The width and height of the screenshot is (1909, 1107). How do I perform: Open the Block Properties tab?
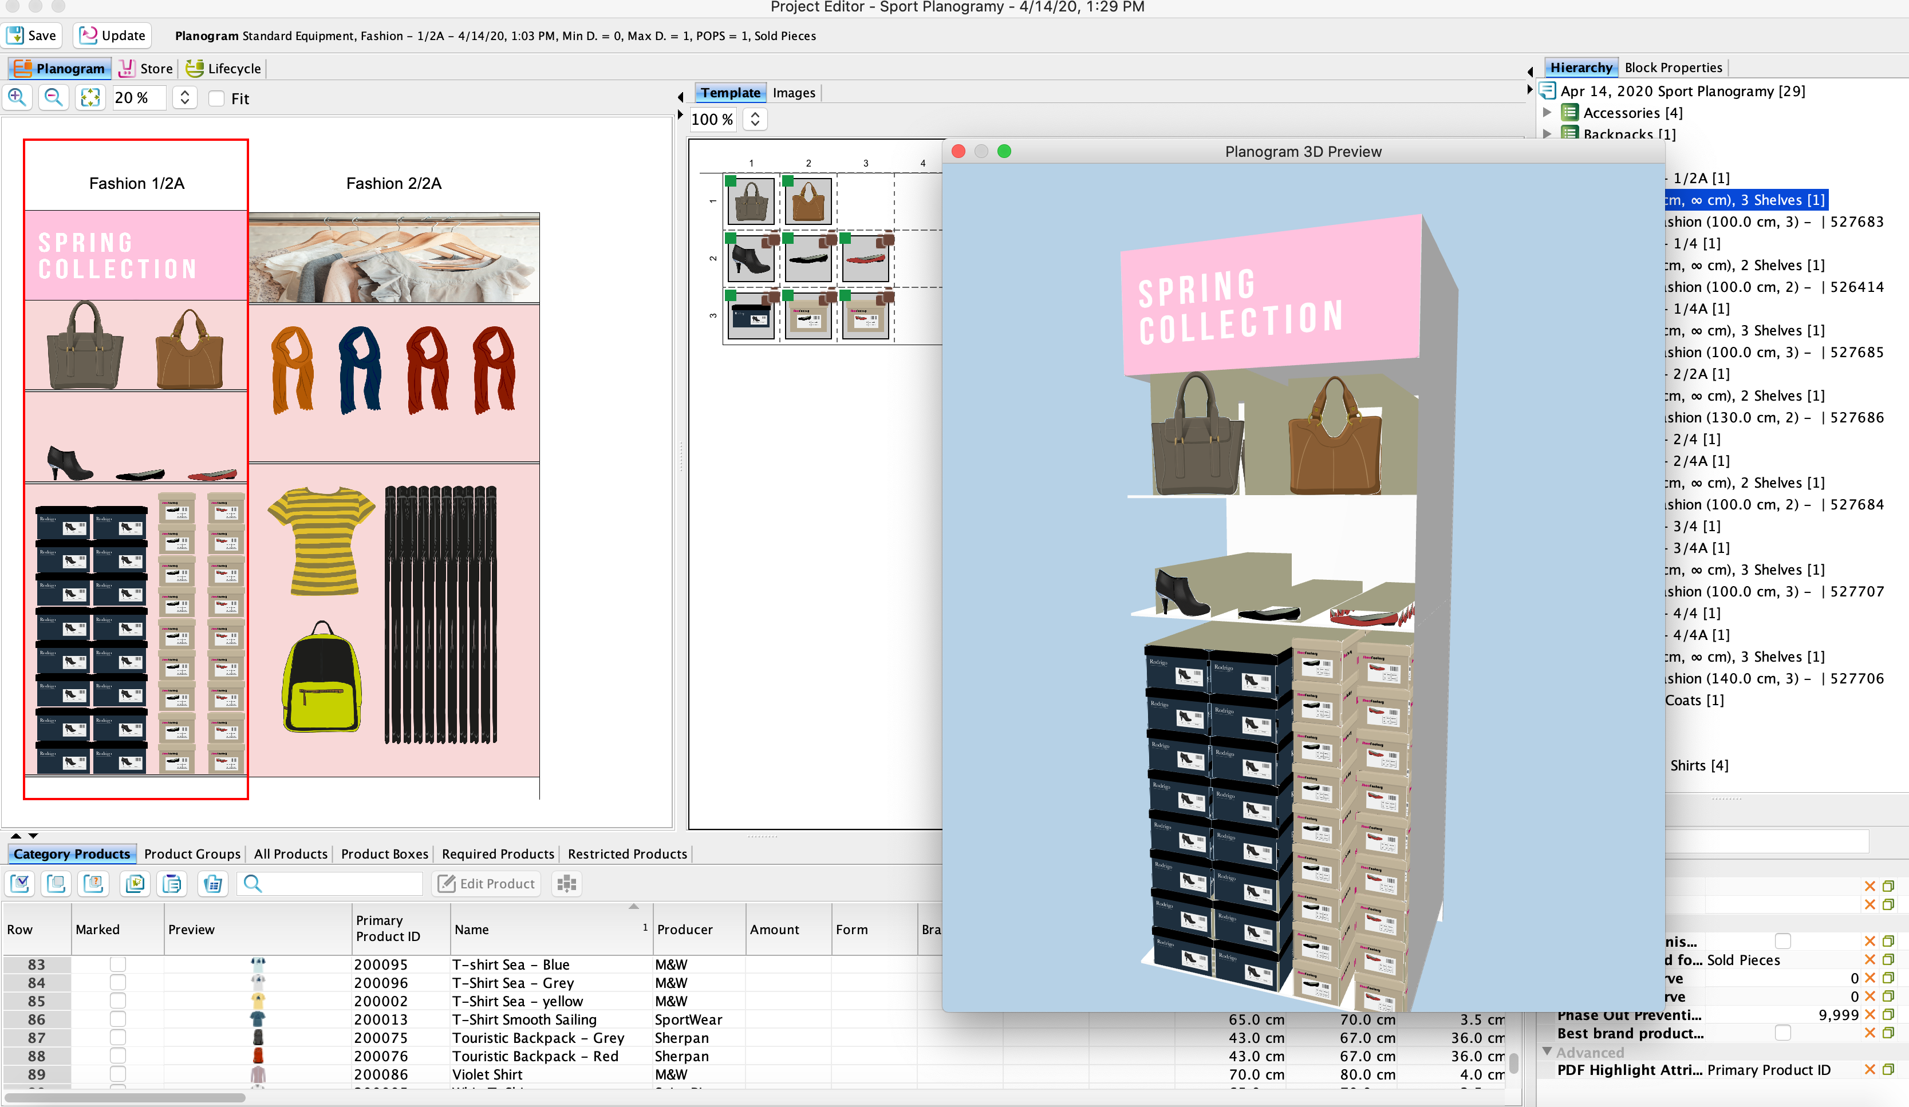1673,68
